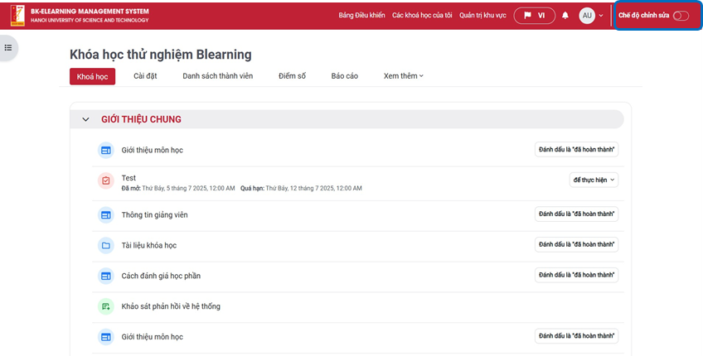Click the first Giới thiệu môn học page icon
This screenshot has width=703, height=356.
[106, 151]
